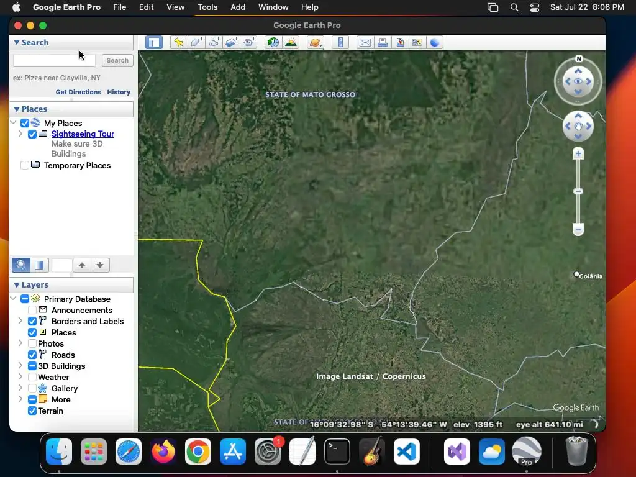Collapse the Places panel triangle
The image size is (636, 477).
click(17, 109)
